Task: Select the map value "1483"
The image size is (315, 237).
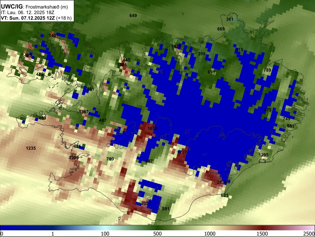Action: point(27,55)
